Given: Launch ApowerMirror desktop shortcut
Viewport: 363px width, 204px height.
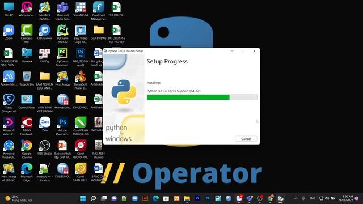Looking at the screenshot, I should coord(9,79).
